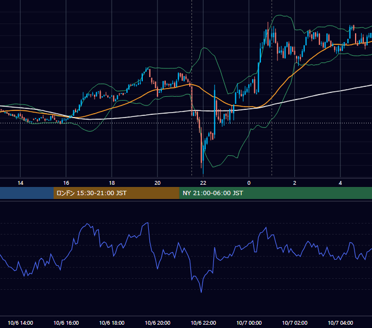Viewport: 372px width, 328px height.
Task: Click the 0 hour label on price chart axis
Action: [x=249, y=183]
